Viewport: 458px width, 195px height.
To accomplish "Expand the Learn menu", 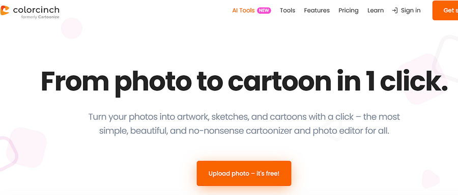I will coord(376,11).
